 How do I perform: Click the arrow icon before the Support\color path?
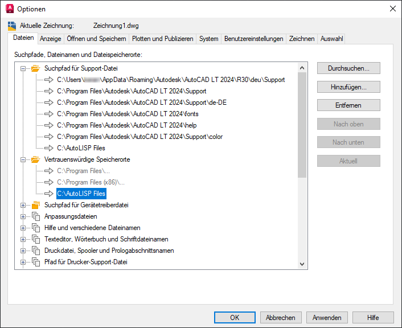point(49,137)
